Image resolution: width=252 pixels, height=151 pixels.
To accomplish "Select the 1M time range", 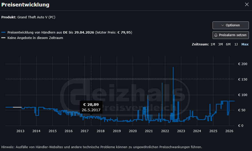I will [213, 44].
